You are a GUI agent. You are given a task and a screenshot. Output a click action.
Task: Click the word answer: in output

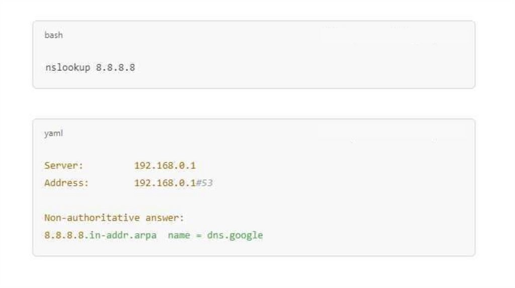(x=165, y=218)
